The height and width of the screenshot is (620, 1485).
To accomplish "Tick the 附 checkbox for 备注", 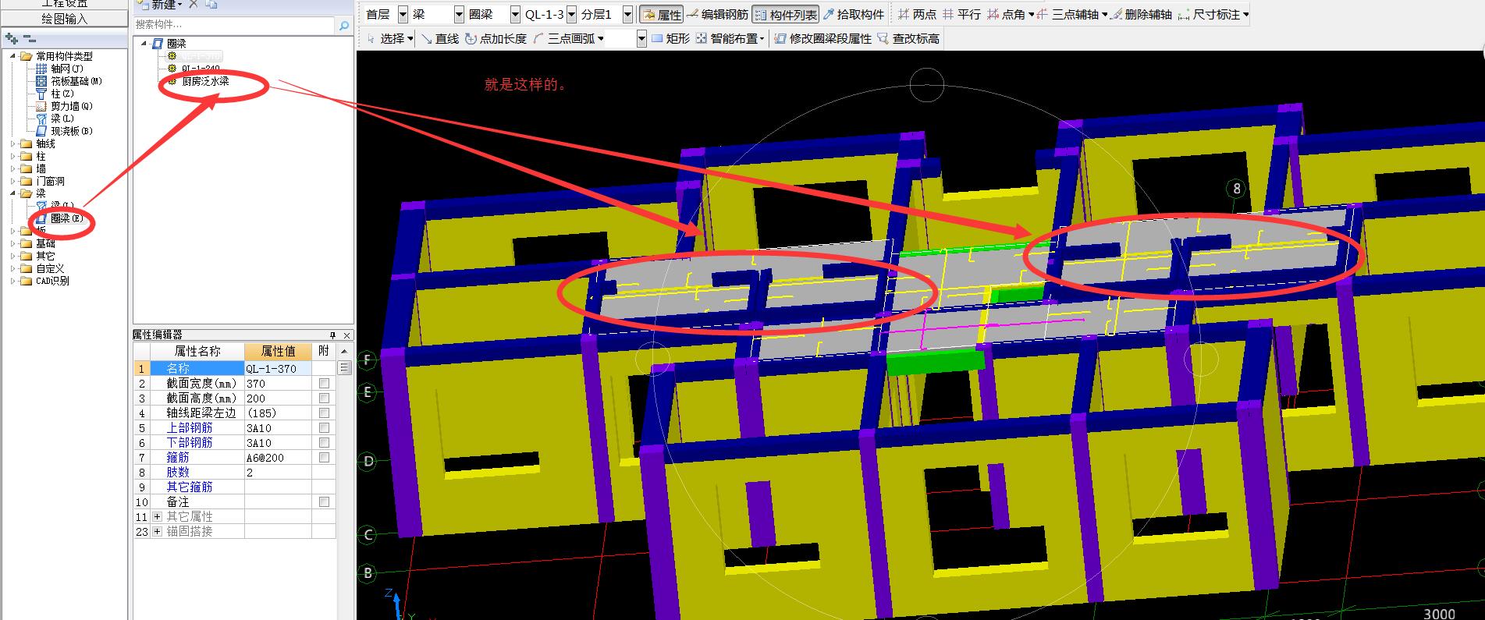I will tap(324, 502).
